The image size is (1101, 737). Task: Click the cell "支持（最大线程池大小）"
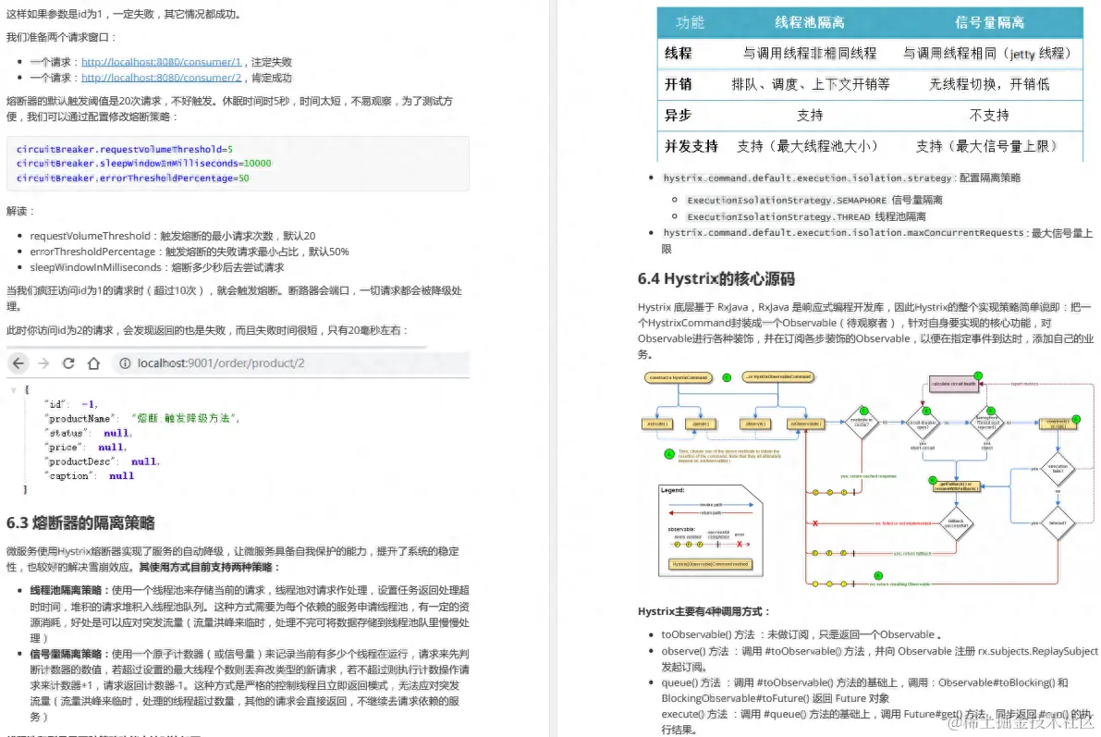click(808, 146)
